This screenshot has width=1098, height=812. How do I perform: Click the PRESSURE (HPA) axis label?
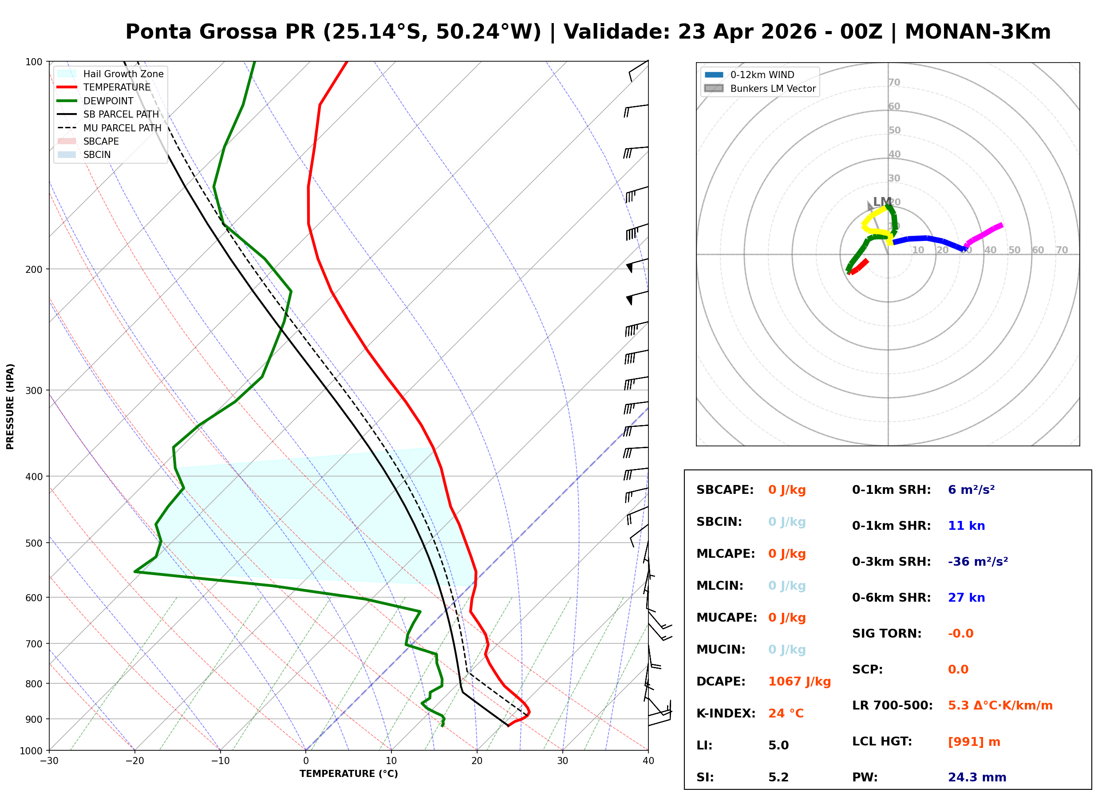tap(10, 406)
